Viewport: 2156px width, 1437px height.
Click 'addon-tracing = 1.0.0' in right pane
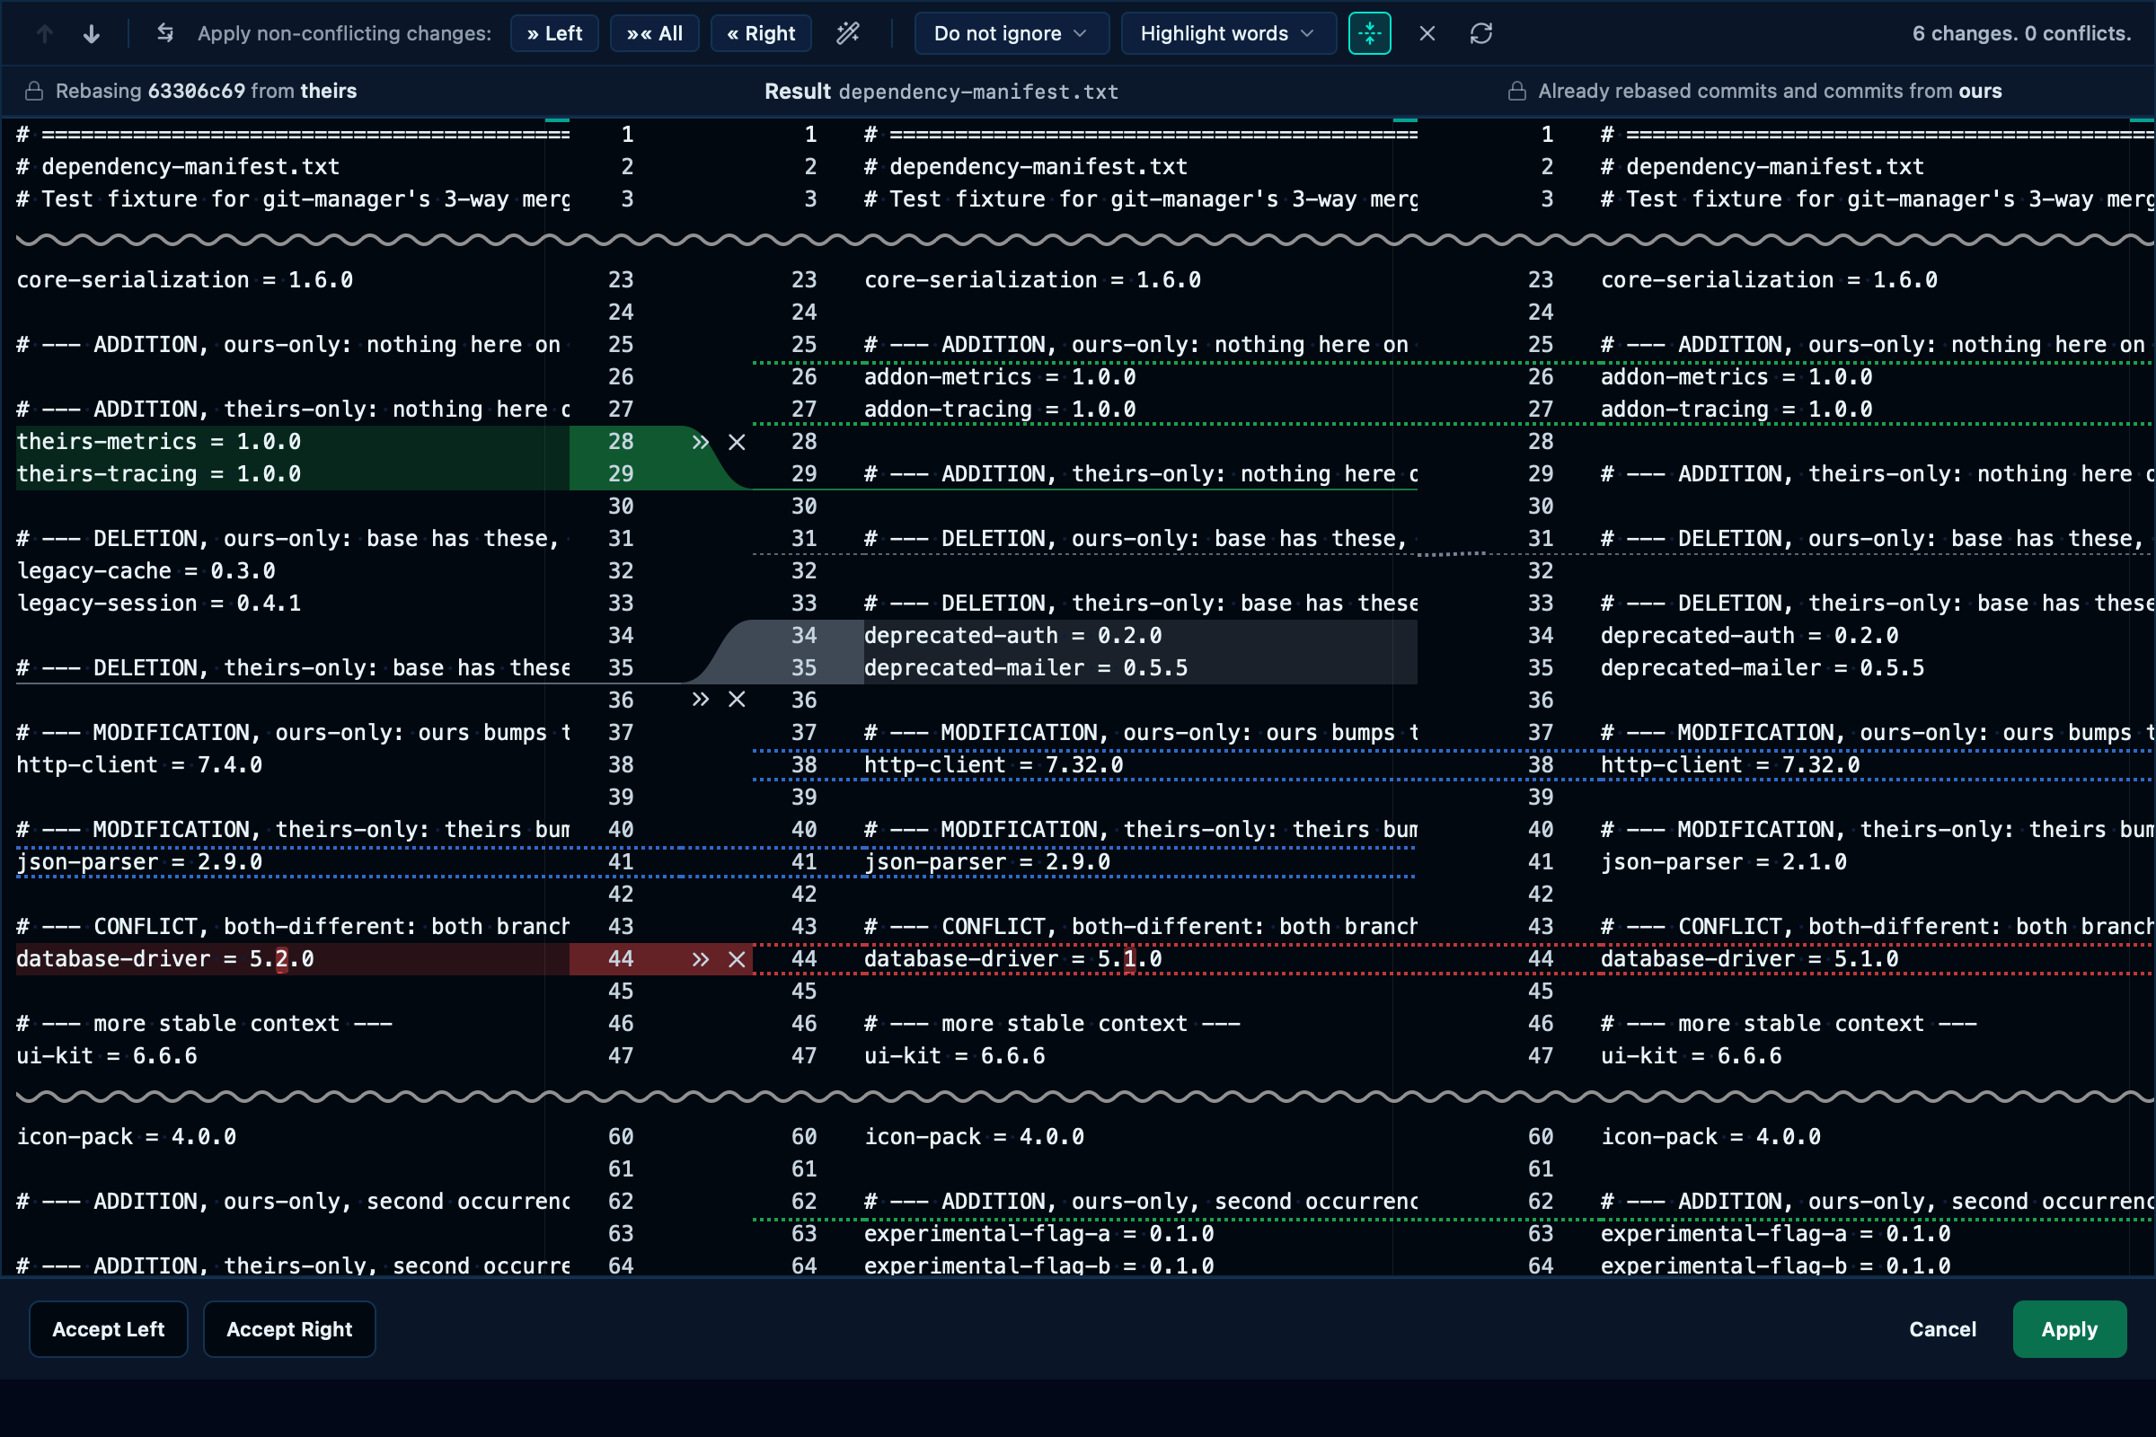(x=1736, y=410)
